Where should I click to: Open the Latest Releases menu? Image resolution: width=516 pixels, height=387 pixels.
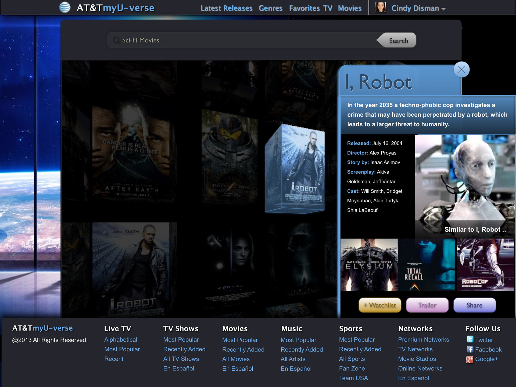[227, 8]
